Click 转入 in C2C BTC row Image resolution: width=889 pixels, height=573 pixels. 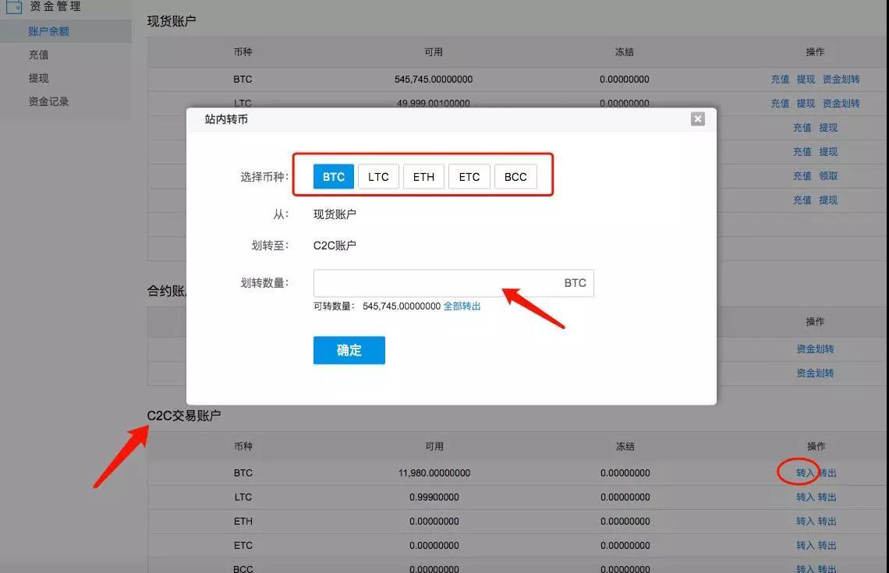[x=805, y=472]
